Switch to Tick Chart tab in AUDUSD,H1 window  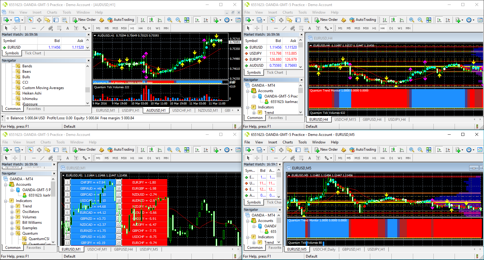(33, 53)
